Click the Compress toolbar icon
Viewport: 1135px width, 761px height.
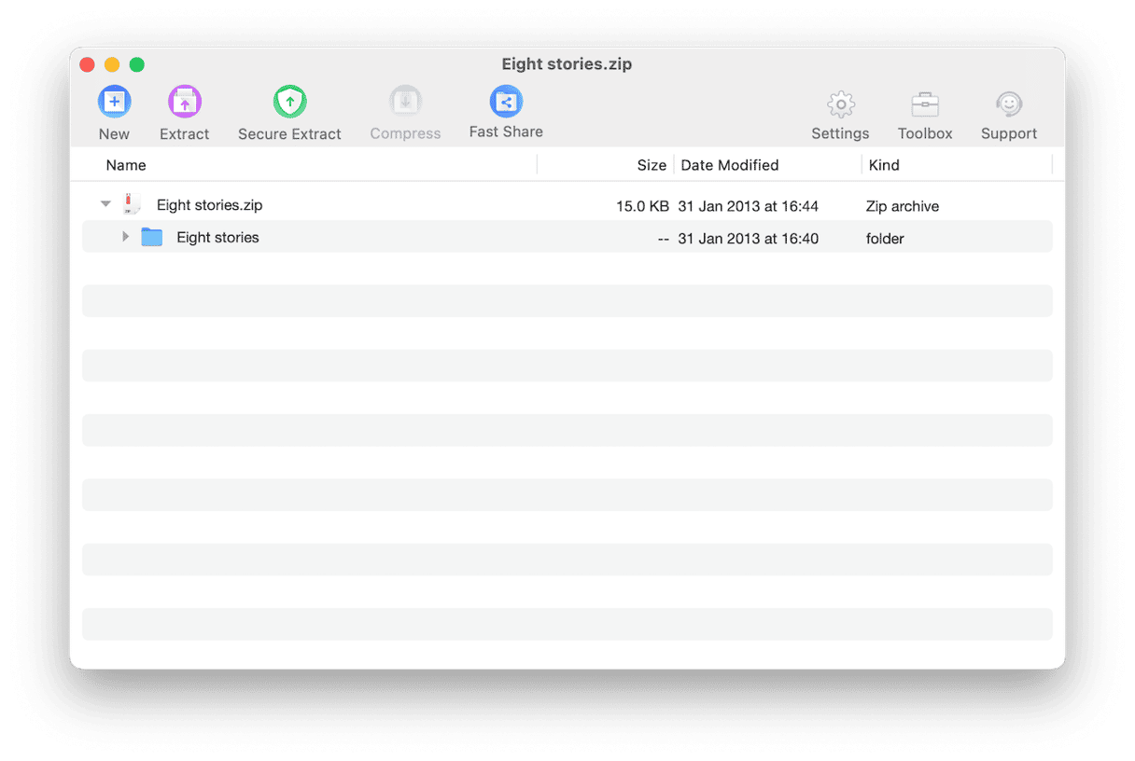pyautogui.click(x=405, y=102)
